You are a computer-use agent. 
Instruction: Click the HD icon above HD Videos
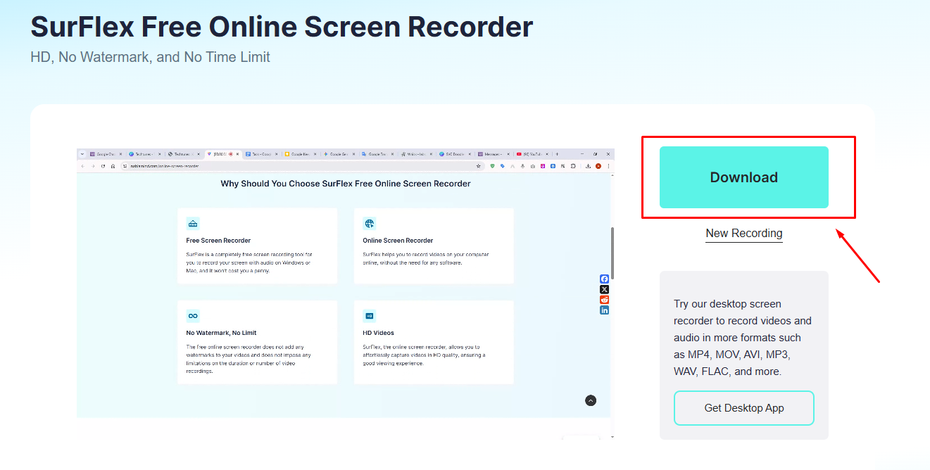[370, 315]
